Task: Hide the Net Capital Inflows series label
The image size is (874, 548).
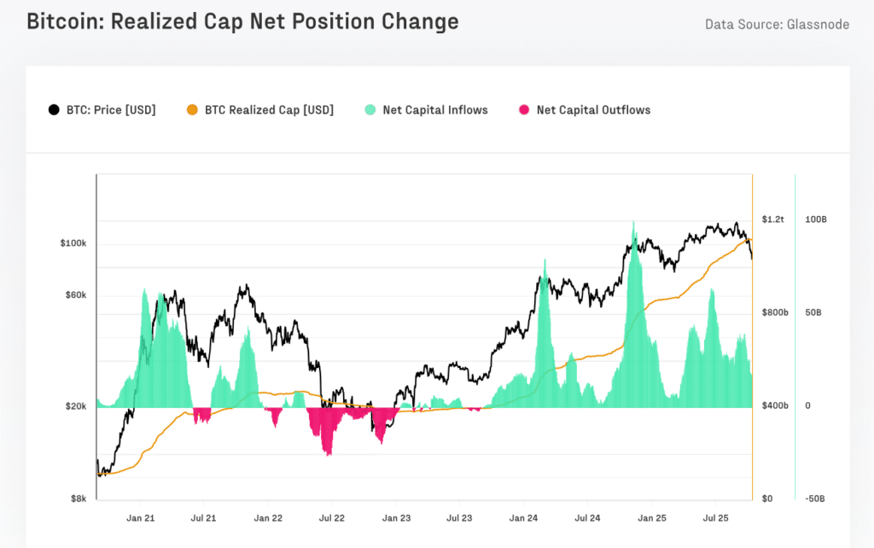Action: (x=435, y=110)
